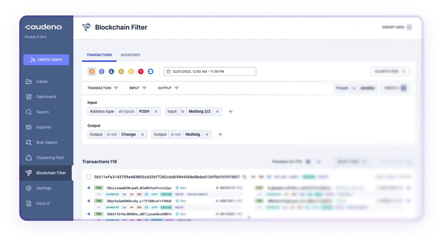Select the Bitcoin coin filter icon
Screen dimensions: 443x244
point(92,71)
